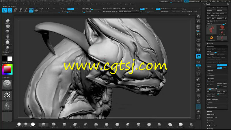Expand the Modify Topology subsection
This screenshot has width=231, height=130.
point(213,99)
